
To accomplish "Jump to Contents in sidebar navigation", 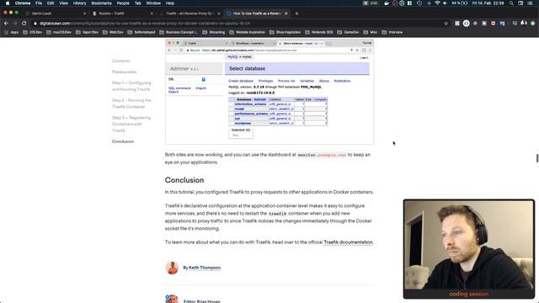I will [x=121, y=61].
